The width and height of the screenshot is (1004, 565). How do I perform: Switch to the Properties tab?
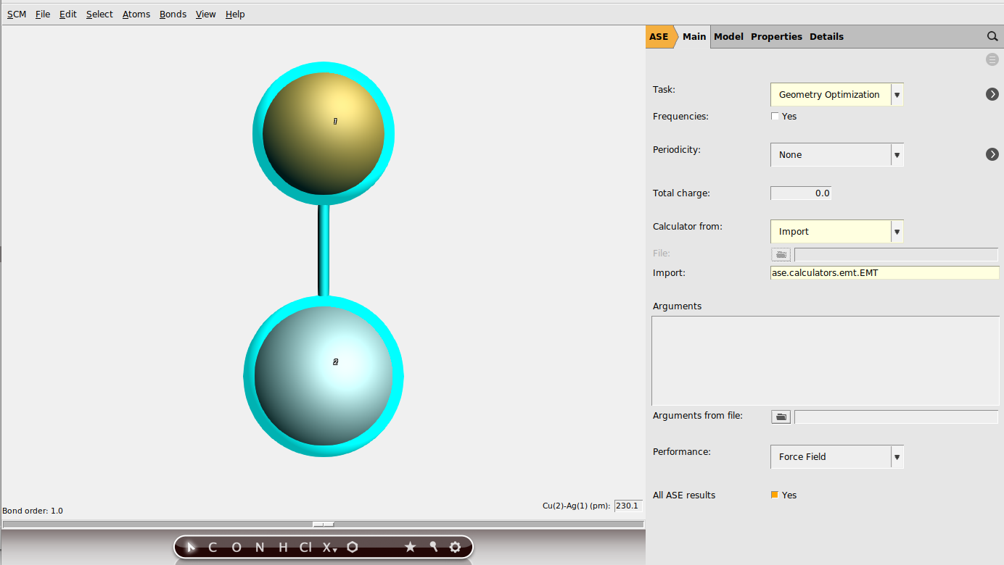pyautogui.click(x=776, y=37)
